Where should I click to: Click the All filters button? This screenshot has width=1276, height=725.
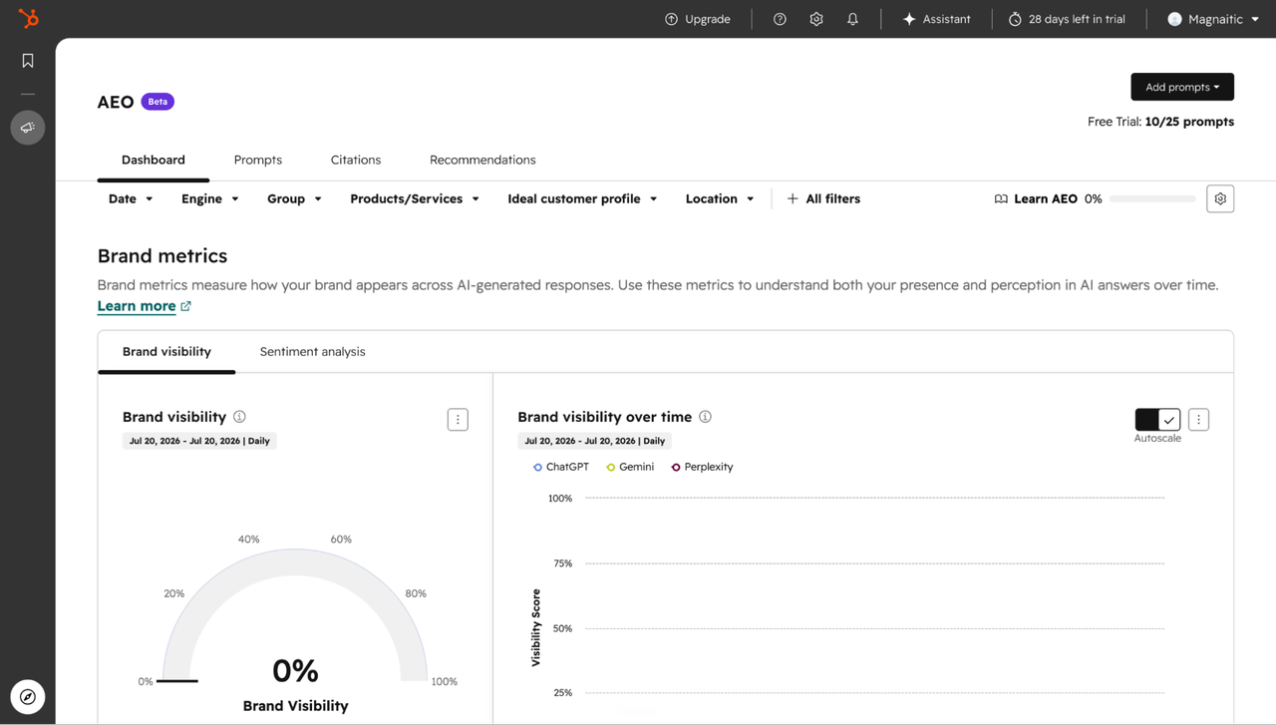coord(823,198)
